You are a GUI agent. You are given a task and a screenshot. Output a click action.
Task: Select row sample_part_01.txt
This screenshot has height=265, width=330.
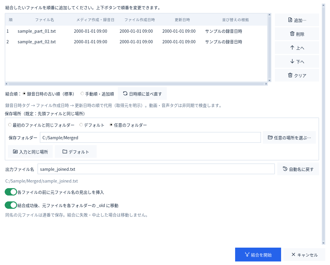tap(136, 31)
